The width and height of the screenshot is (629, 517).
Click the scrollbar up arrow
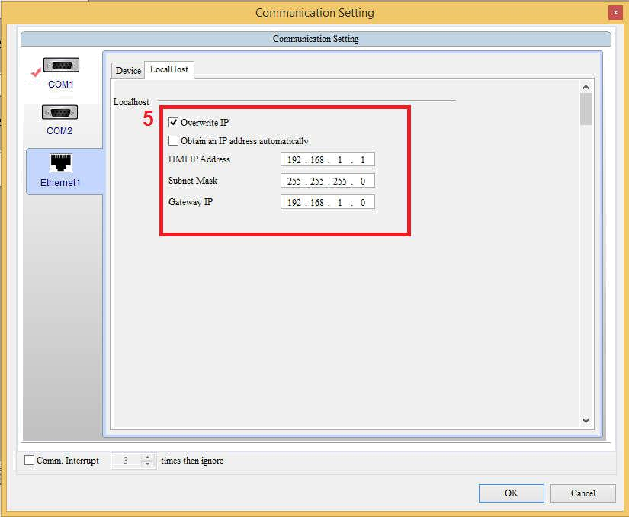(x=586, y=86)
